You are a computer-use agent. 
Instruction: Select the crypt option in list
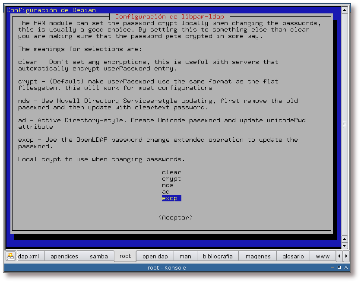[x=171, y=179]
